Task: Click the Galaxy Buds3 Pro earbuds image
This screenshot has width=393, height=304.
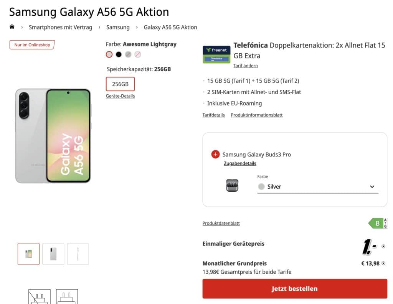Action: [232, 186]
